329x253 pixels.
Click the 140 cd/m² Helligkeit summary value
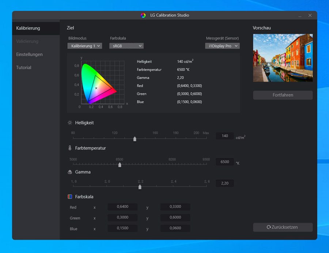tap(185, 62)
